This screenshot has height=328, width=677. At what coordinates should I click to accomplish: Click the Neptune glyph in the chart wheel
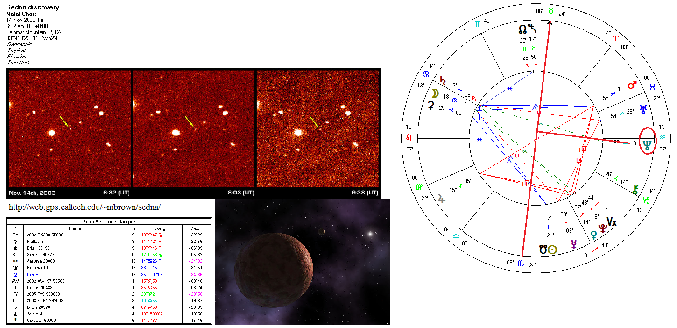coord(648,145)
